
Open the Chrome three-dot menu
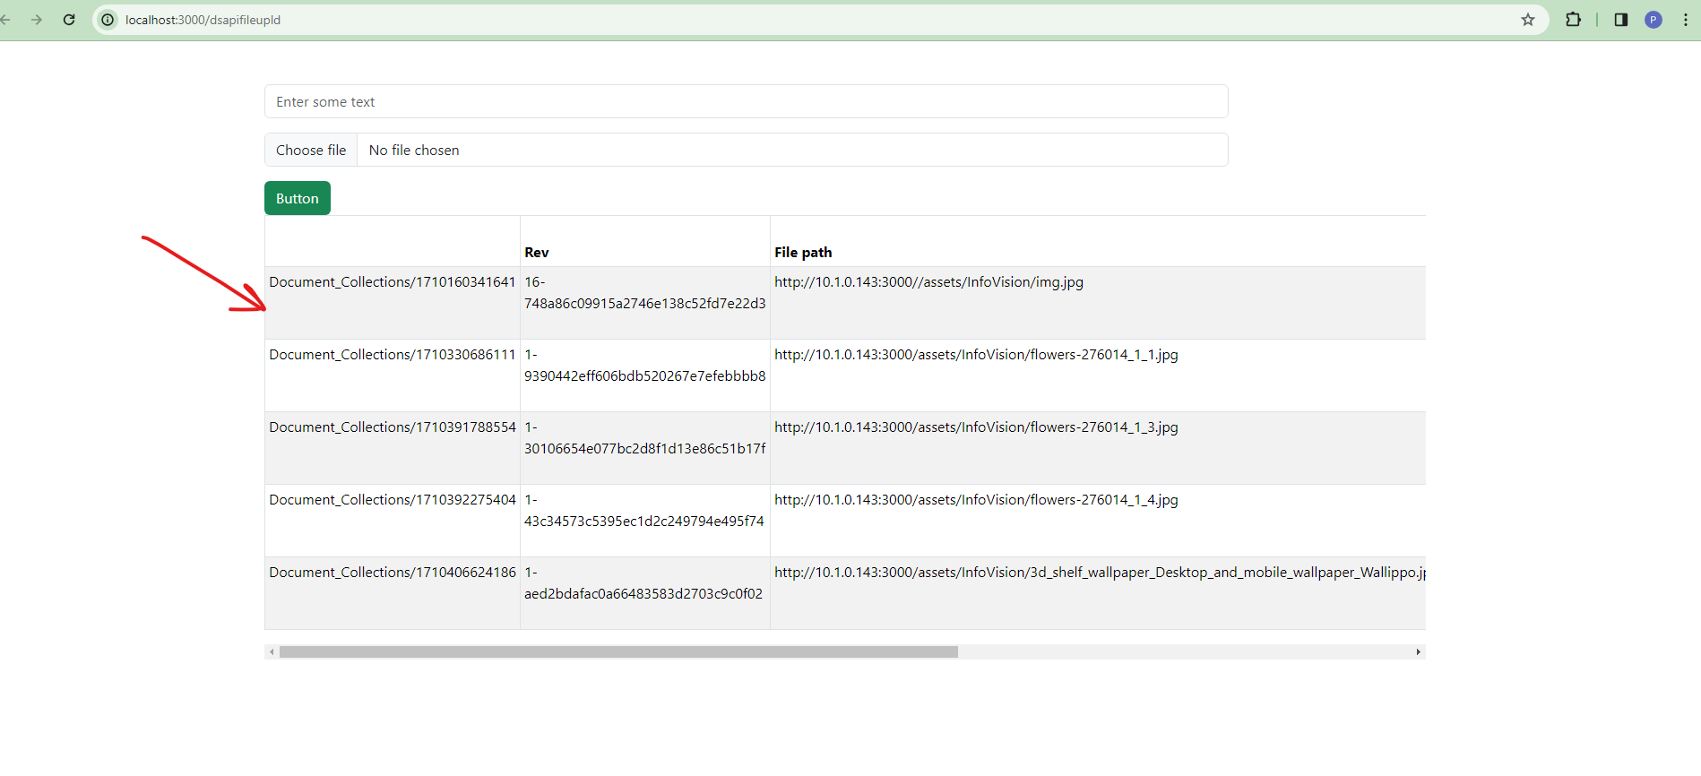1685,20
